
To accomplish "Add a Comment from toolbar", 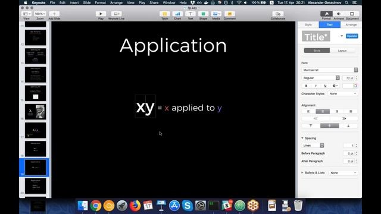I will (229, 14).
